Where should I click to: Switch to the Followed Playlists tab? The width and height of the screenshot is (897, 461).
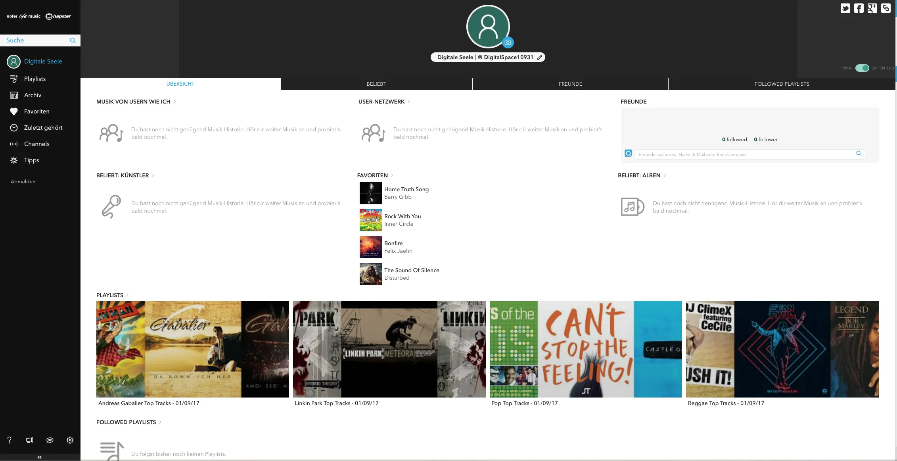(781, 84)
